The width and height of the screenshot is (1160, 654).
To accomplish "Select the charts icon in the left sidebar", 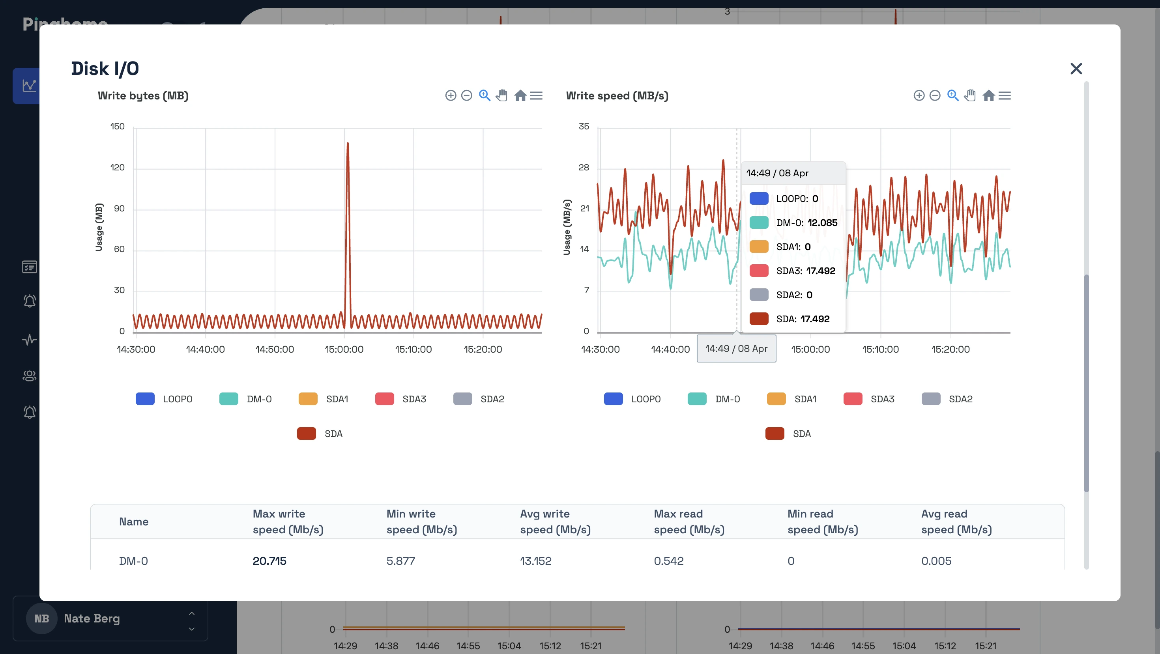I will pos(29,86).
